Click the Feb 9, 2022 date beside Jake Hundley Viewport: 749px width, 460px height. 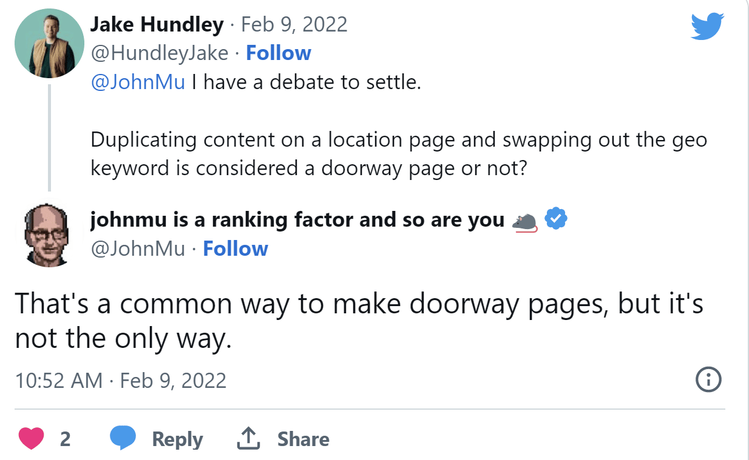[x=294, y=25]
